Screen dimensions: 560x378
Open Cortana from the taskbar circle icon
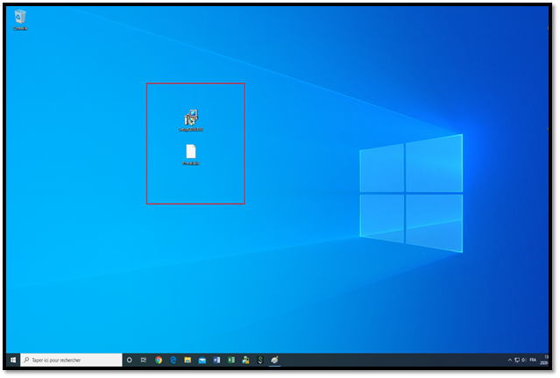[x=129, y=360]
